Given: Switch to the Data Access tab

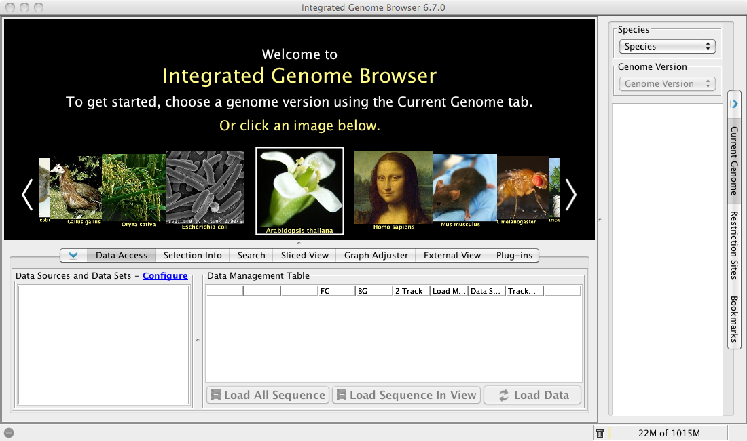Looking at the screenshot, I should (122, 256).
